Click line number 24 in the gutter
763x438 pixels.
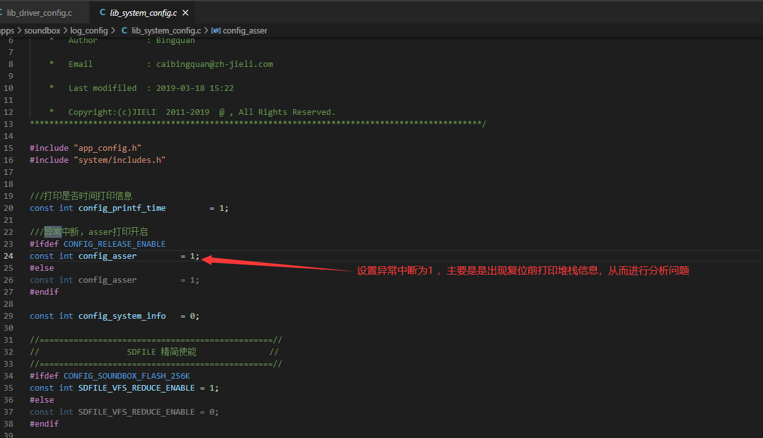(x=8, y=256)
